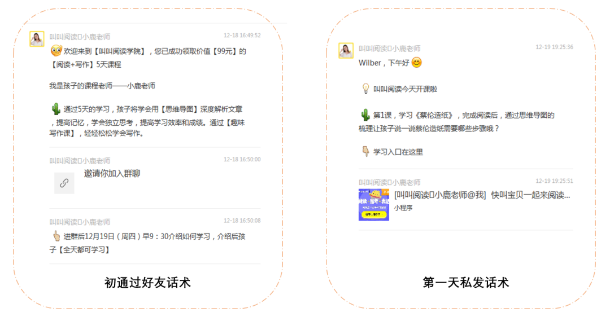Click sender name above welcome message
The image size is (610, 321).
(x=80, y=37)
